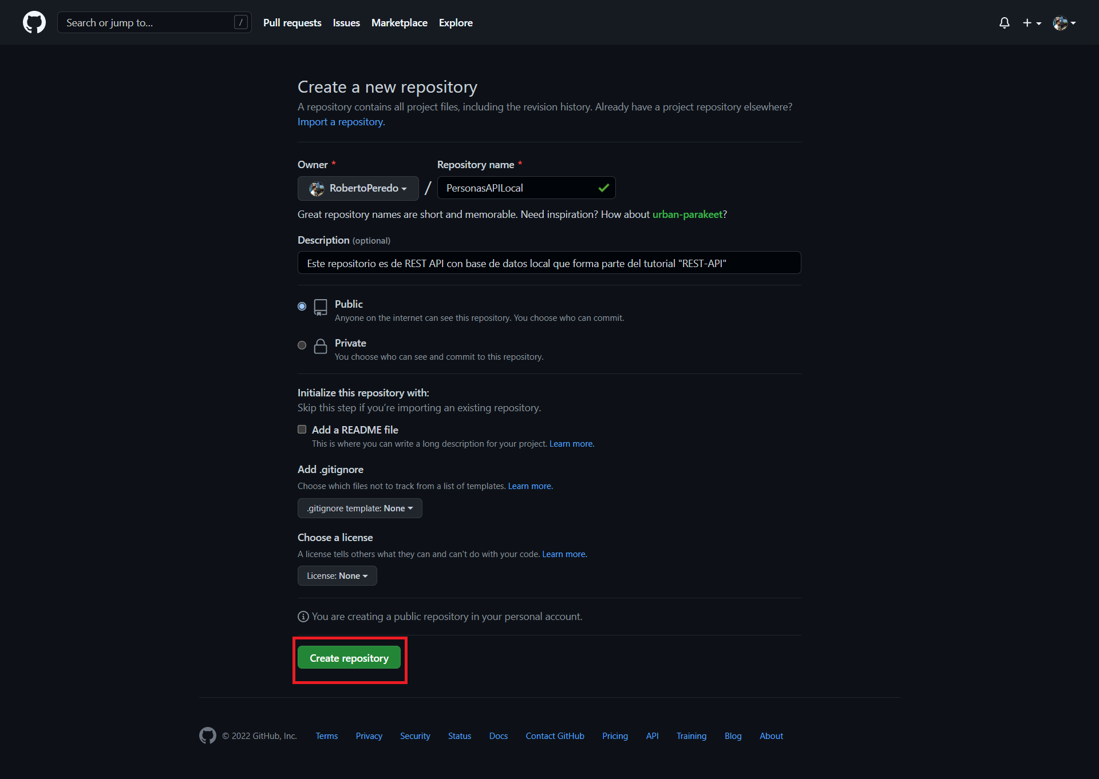
Task: Enable Add a README file checkbox
Action: pyautogui.click(x=302, y=430)
